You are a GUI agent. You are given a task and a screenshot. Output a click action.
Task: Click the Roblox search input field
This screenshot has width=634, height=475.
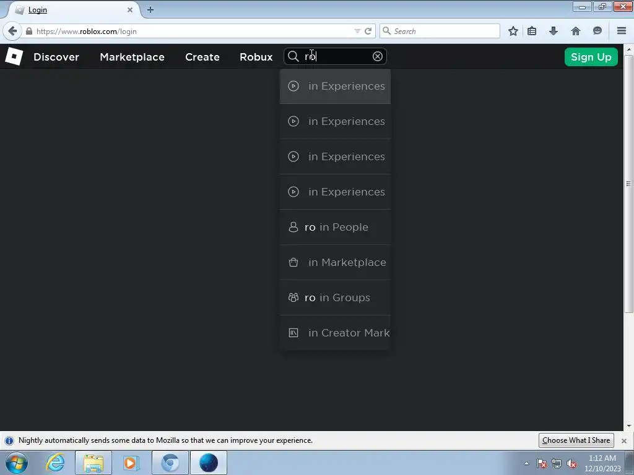336,56
